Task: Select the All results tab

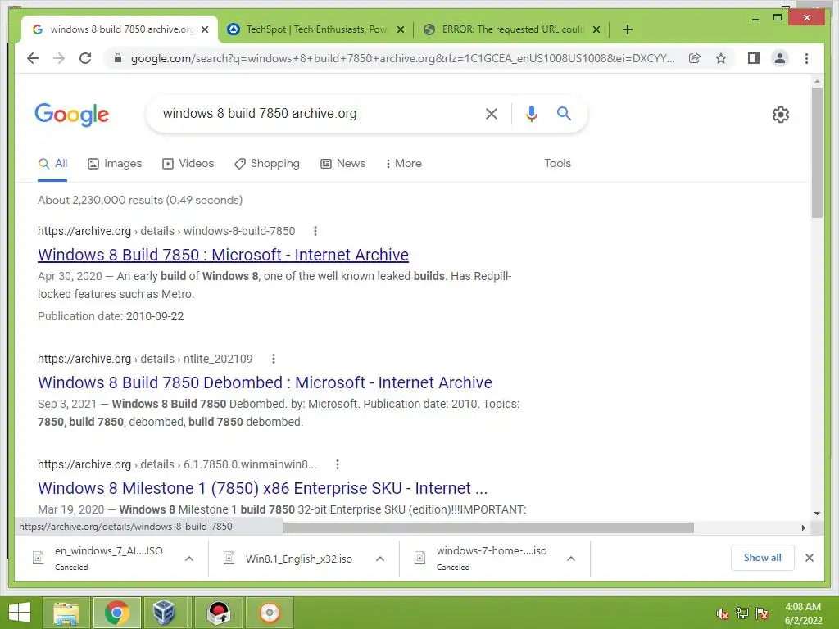Action: click(53, 164)
